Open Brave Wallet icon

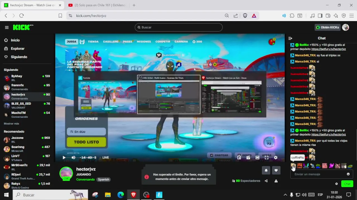pos(328,16)
